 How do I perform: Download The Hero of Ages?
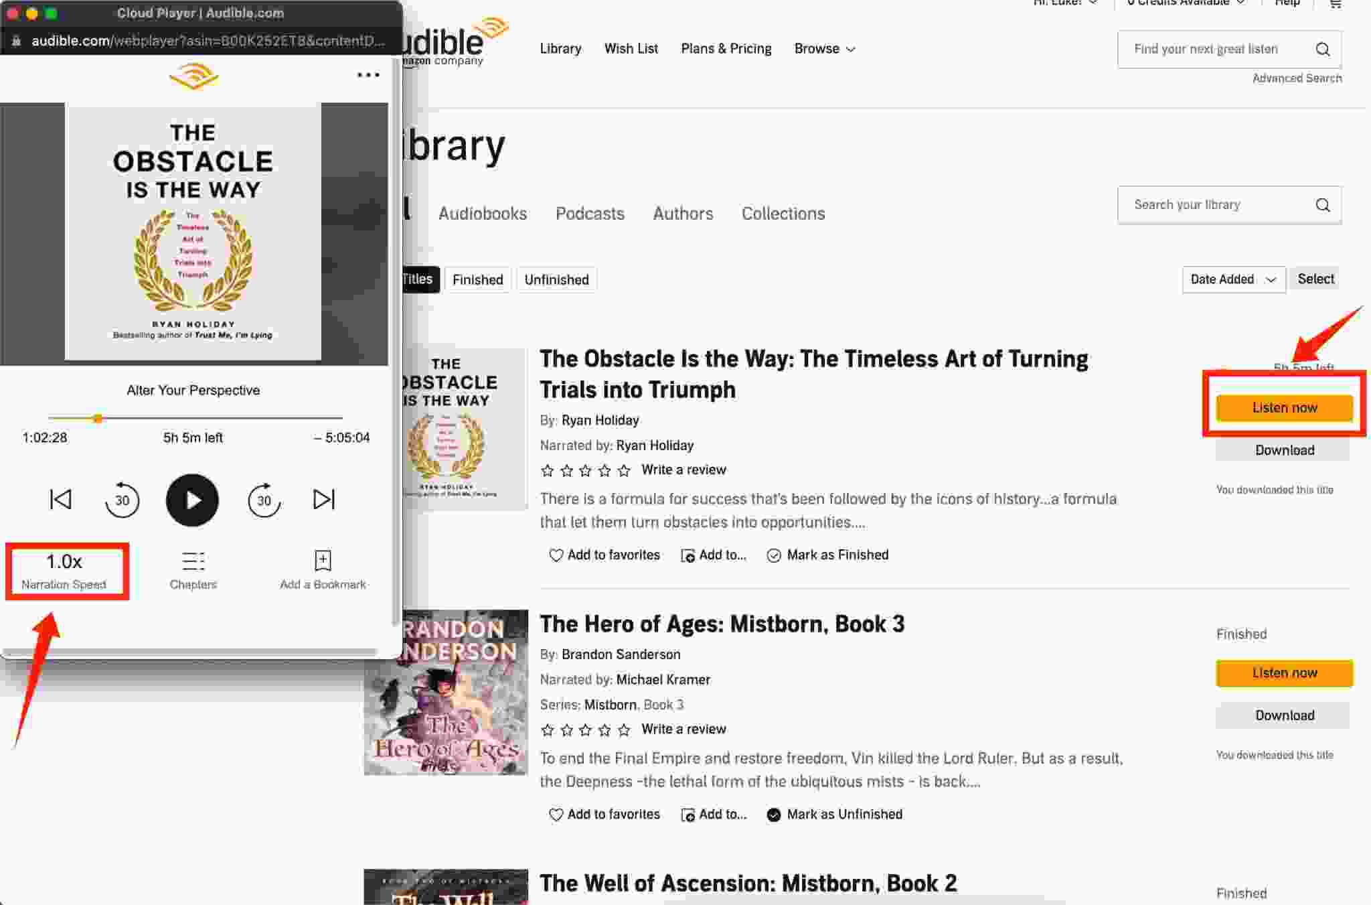1284,715
